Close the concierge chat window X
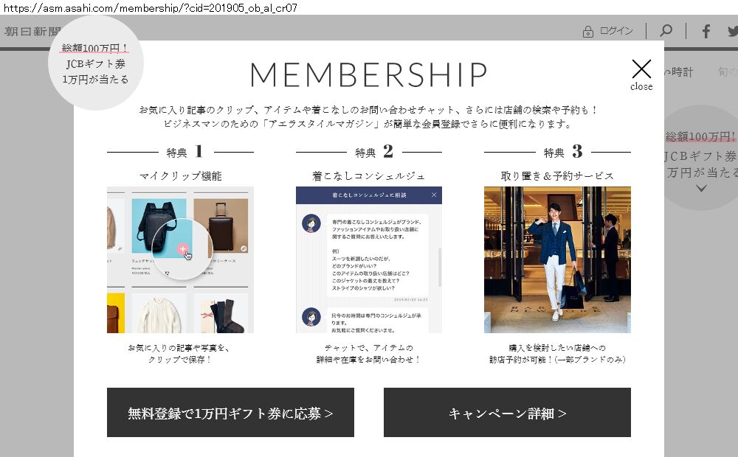 [x=434, y=195]
